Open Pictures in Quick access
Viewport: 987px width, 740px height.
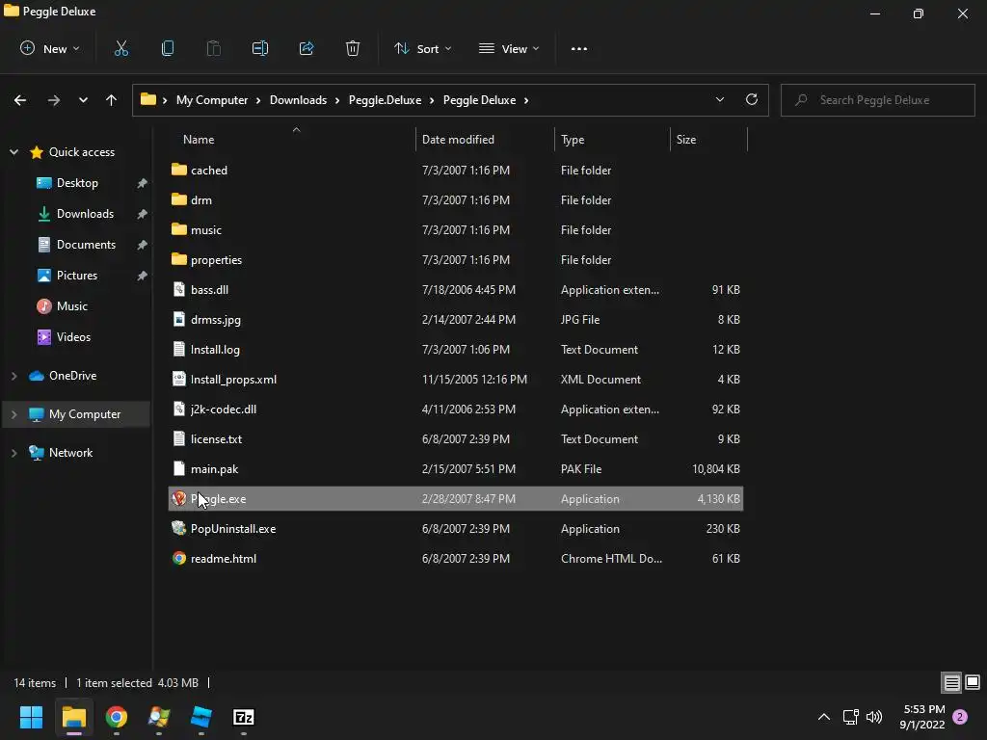(77, 275)
